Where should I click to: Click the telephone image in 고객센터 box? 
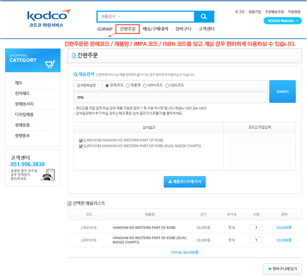(x=48, y=175)
